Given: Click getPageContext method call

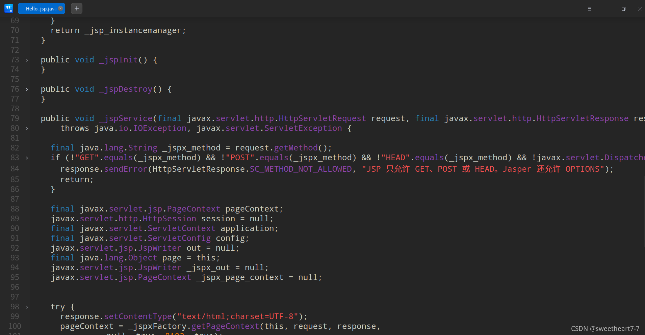Looking at the screenshot, I should 225,327.
